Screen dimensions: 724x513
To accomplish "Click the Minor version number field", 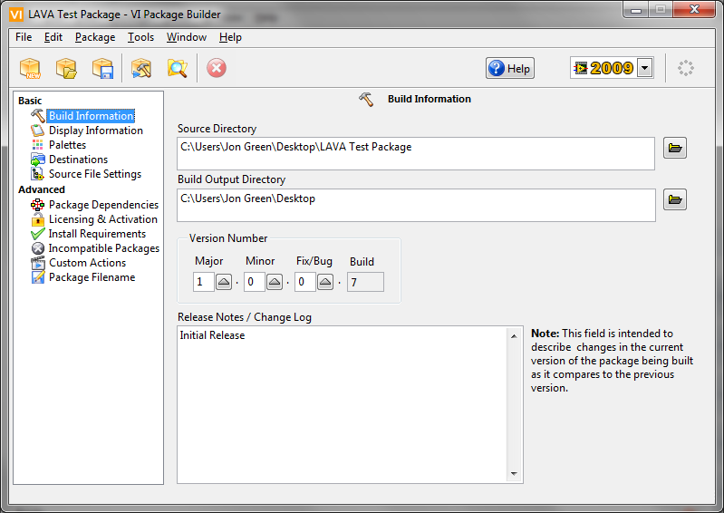I will click(255, 282).
